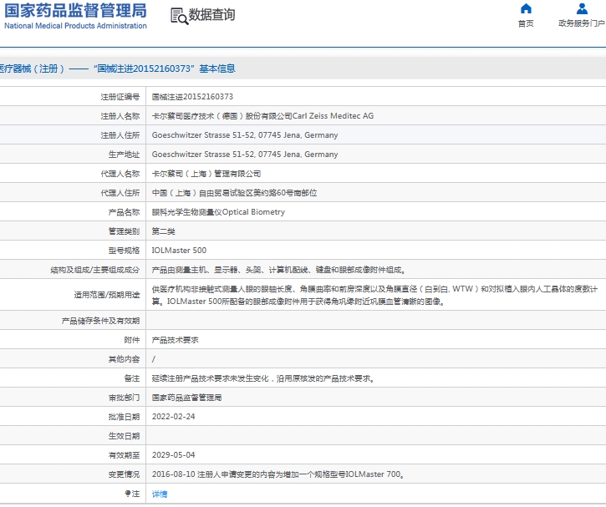Select the 注册人住所 Goeschwitzer Strasse address
Screen dimensions: 606x507
coord(245,135)
